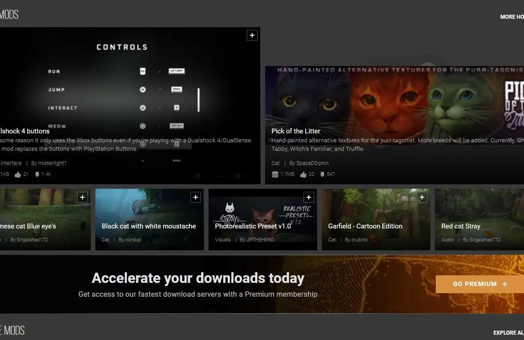524x340 pixels.
Task: Click the plus icon on Photorealistic Preset v1.0
Action: (x=309, y=197)
